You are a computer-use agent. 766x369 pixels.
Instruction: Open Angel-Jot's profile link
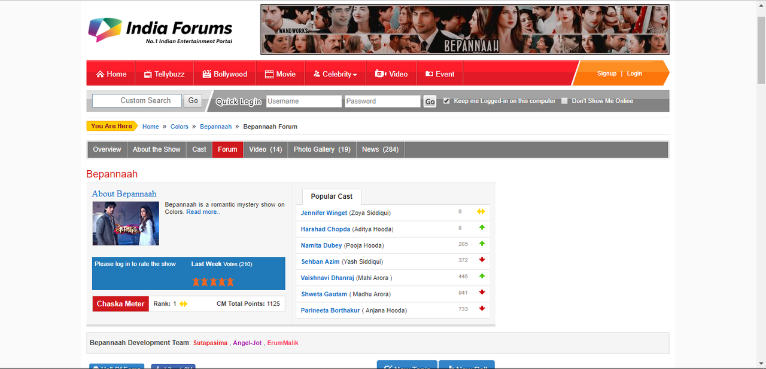pyautogui.click(x=247, y=343)
